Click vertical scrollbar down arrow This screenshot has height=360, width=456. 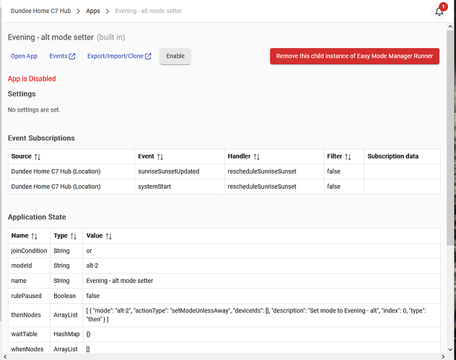pos(450,349)
